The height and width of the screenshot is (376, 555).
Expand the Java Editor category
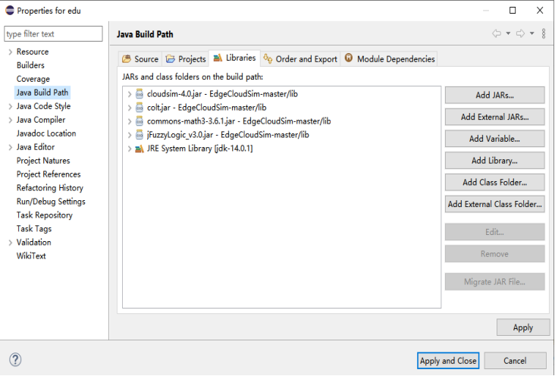tap(11, 147)
